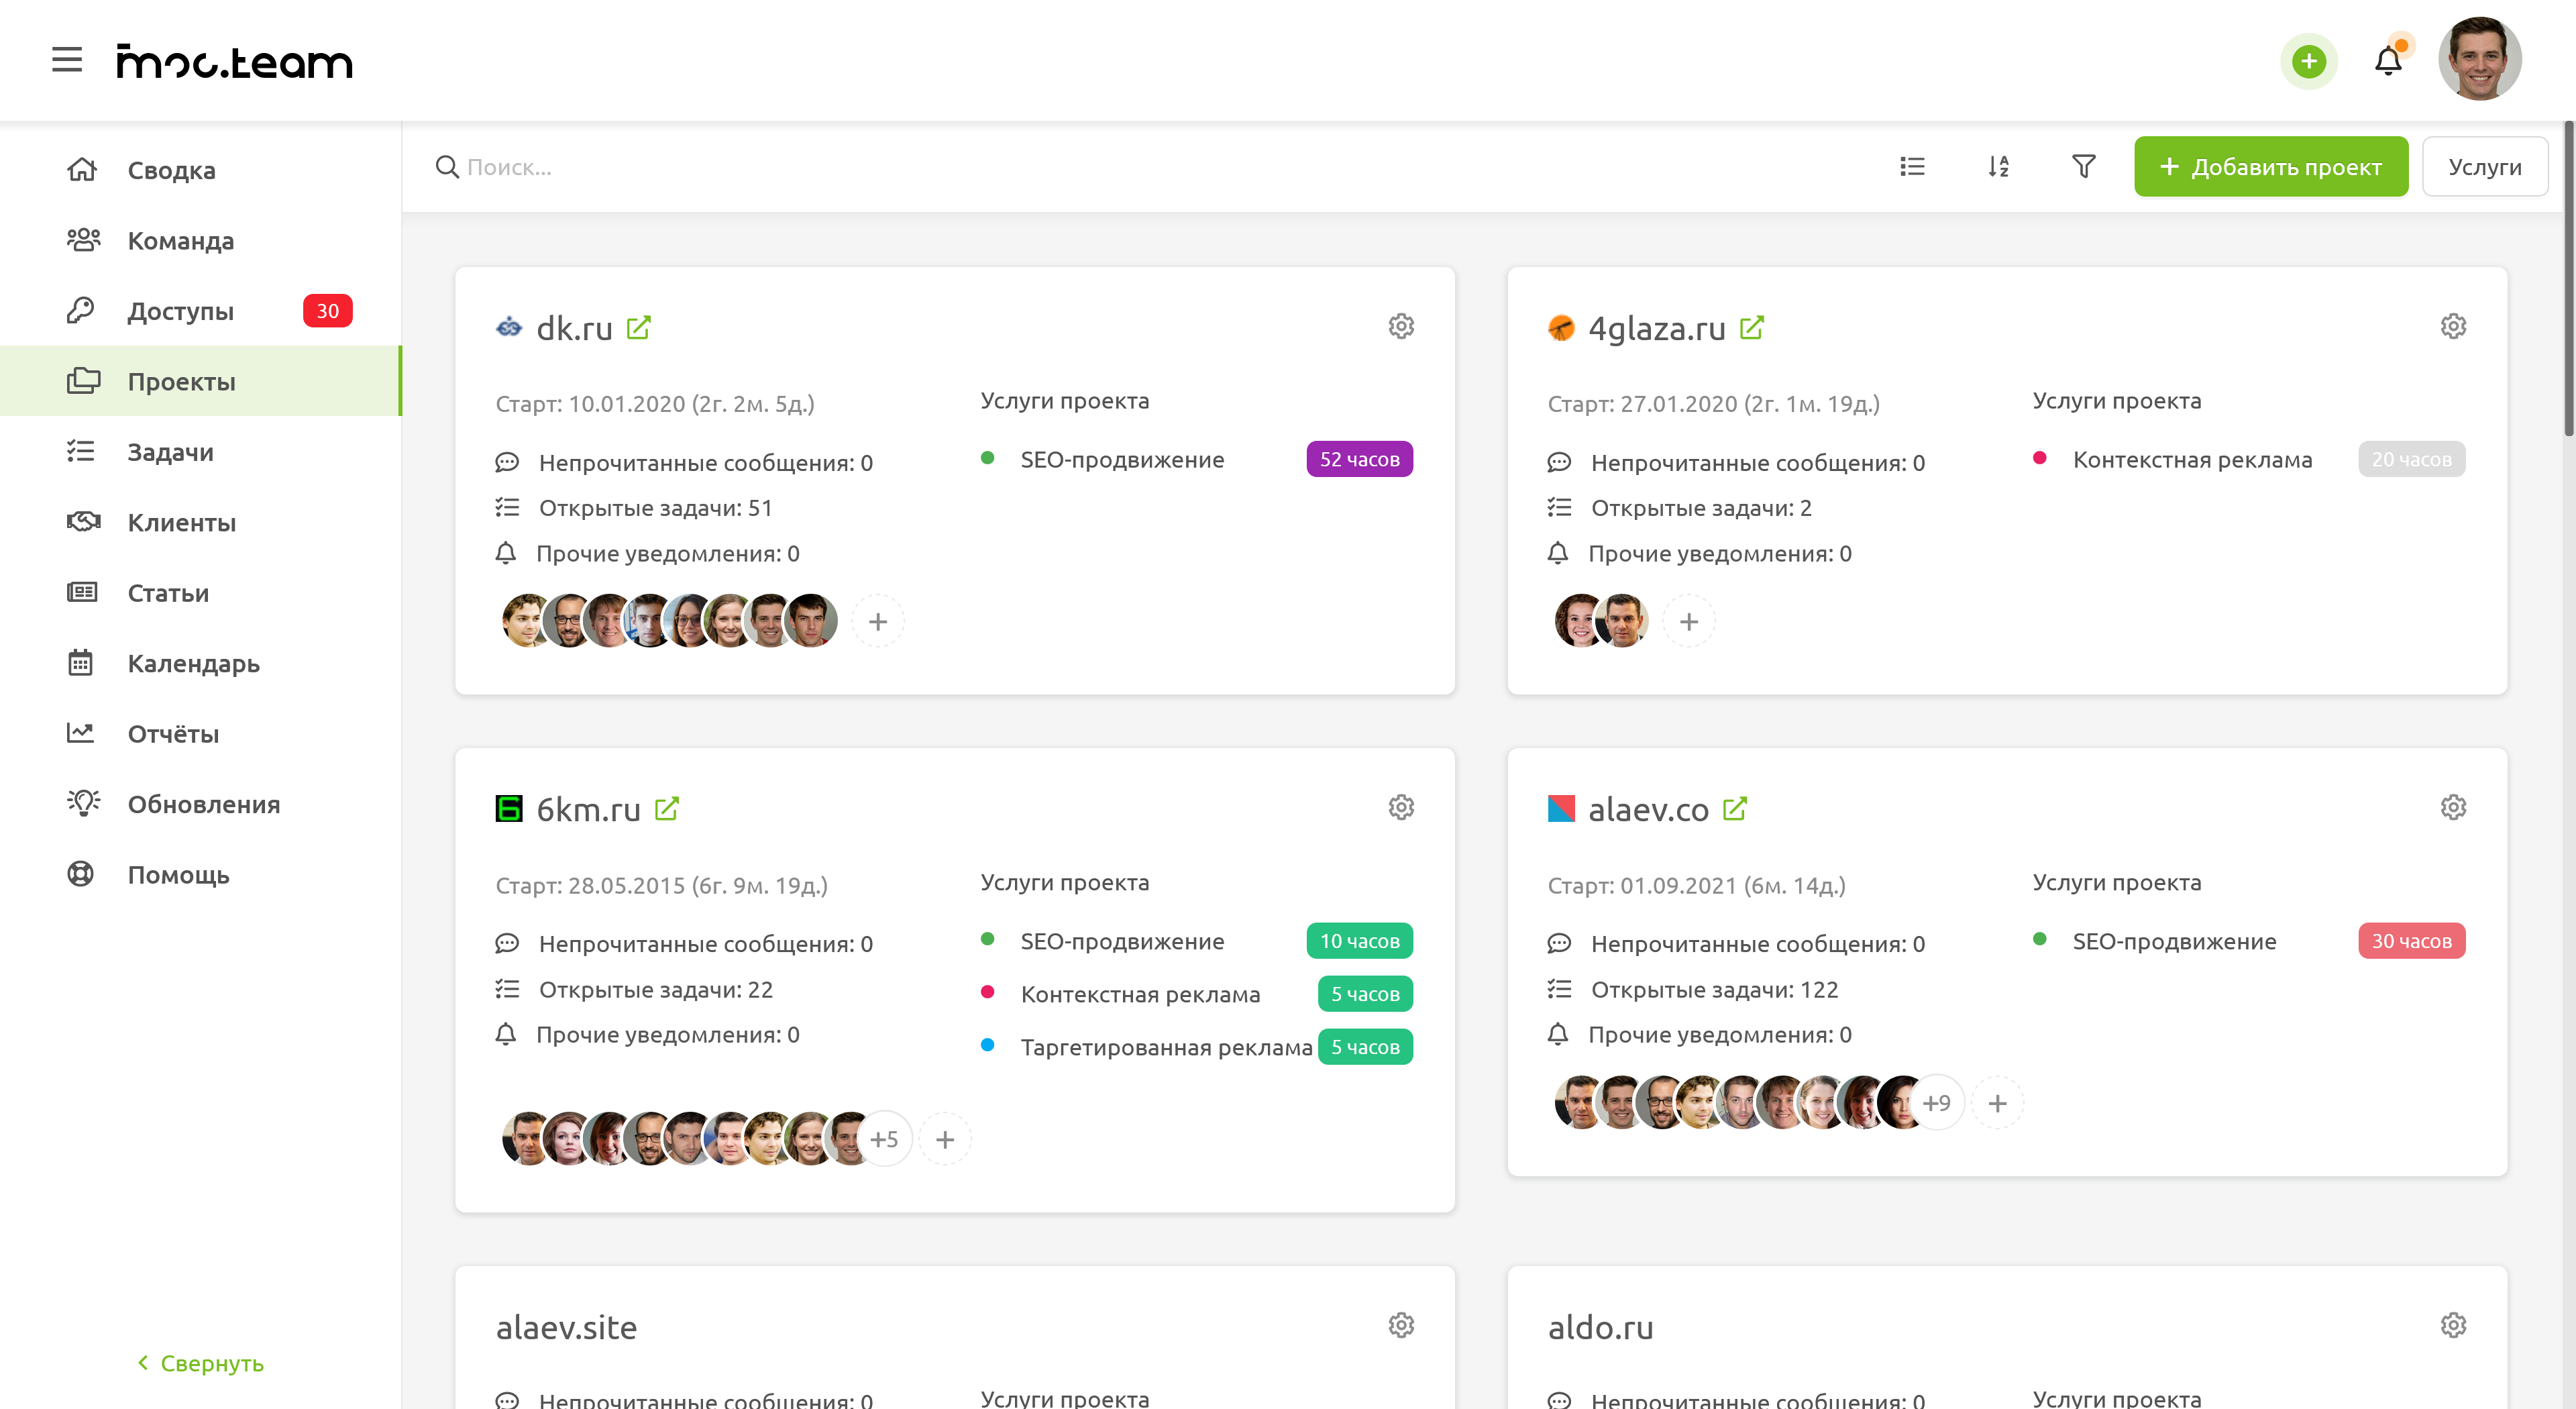Focus the Поиск search field
The width and height of the screenshot is (2576, 1409).
(700, 167)
